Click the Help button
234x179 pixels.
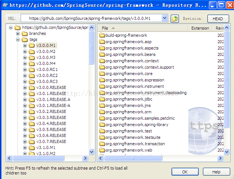click(x=216, y=171)
